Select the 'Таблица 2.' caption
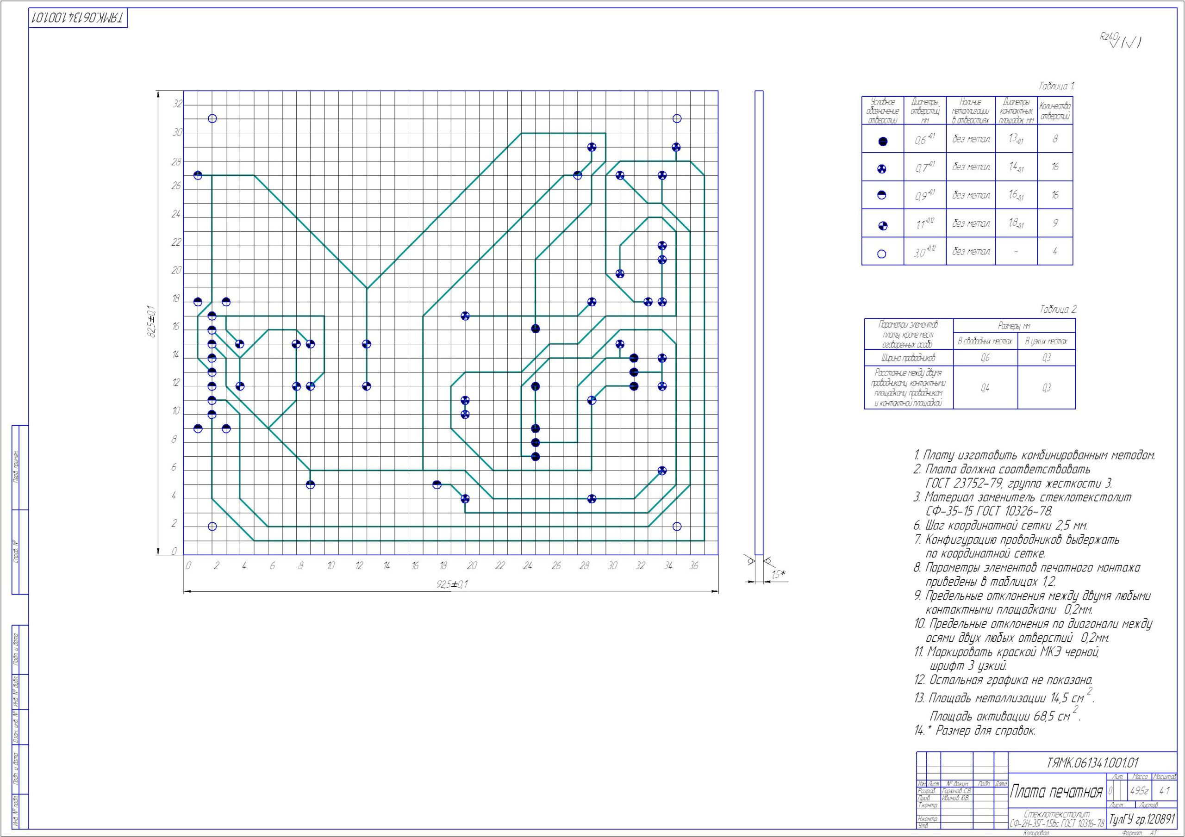Screen dimensions: 1185x837 click(x=1059, y=310)
